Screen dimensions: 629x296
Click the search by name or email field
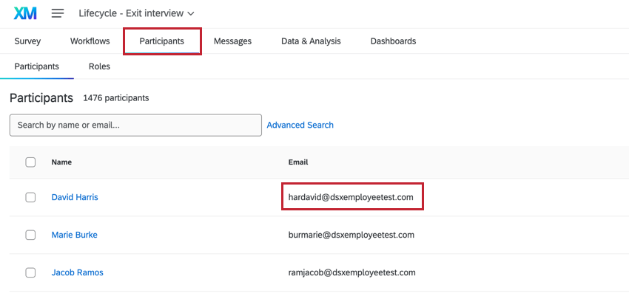135,125
